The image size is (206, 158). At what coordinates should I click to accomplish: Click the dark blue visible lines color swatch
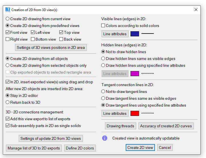click(135, 34)
